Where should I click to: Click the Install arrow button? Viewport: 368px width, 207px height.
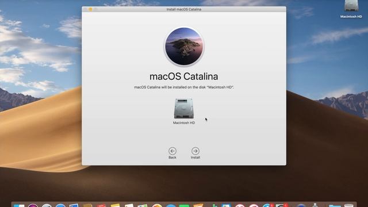pos(195,151)
